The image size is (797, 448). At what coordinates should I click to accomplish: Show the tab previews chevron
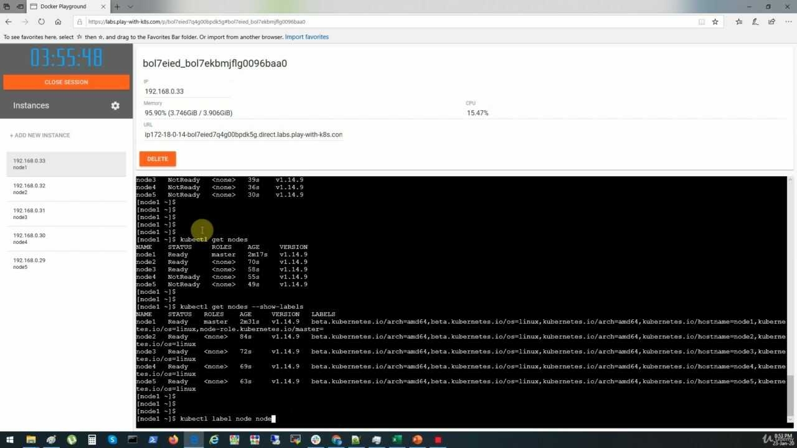click(x=130, y=6)
